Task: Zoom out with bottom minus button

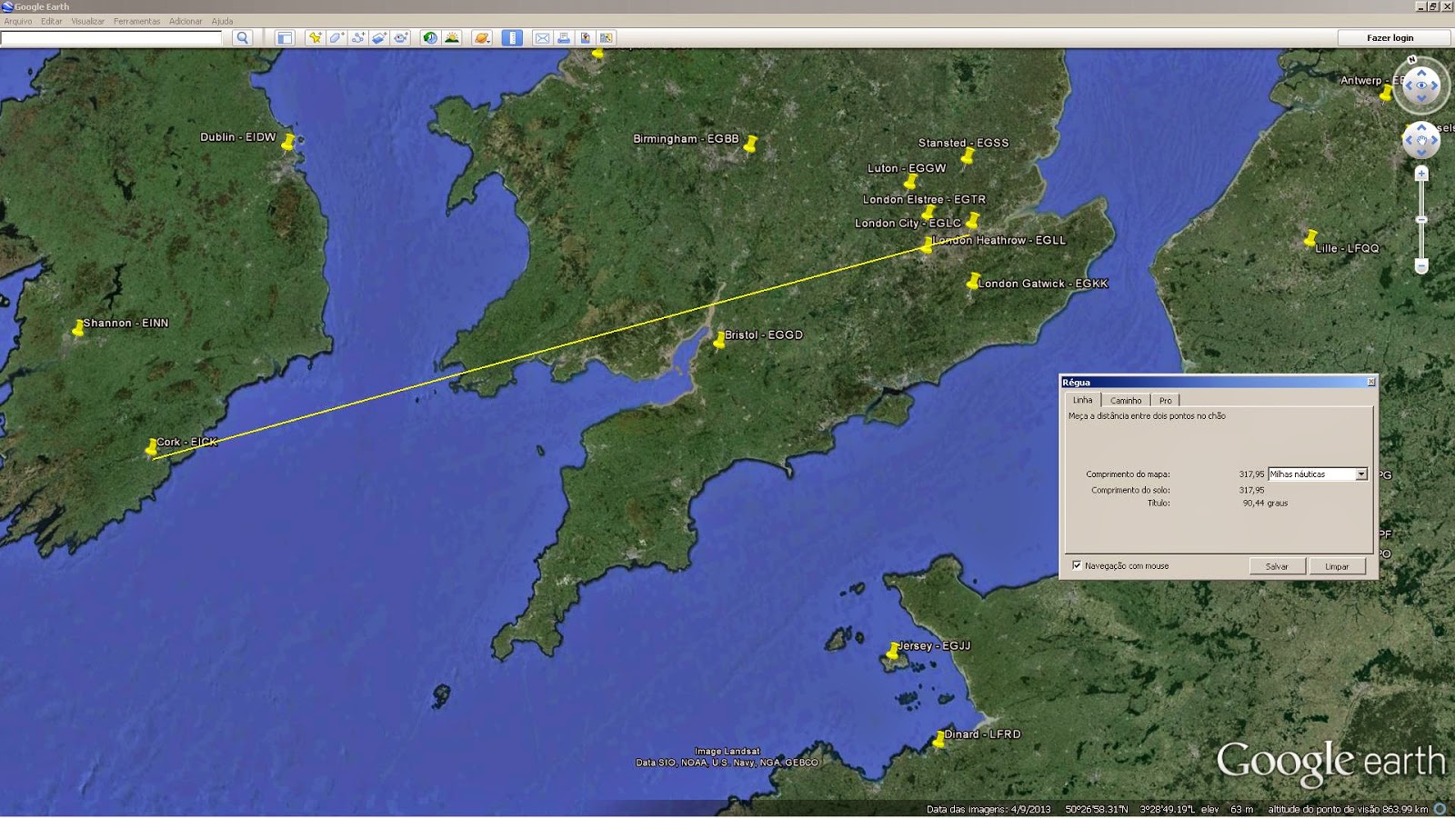Action: point(1421,266)
